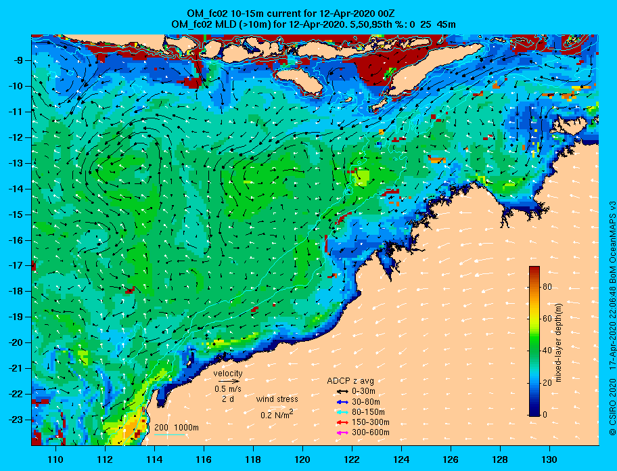Viewport: 617px width, 471px height.
Task: Click the black 0-30m ADCP legend arrow
Action: [x=342, y=392]
